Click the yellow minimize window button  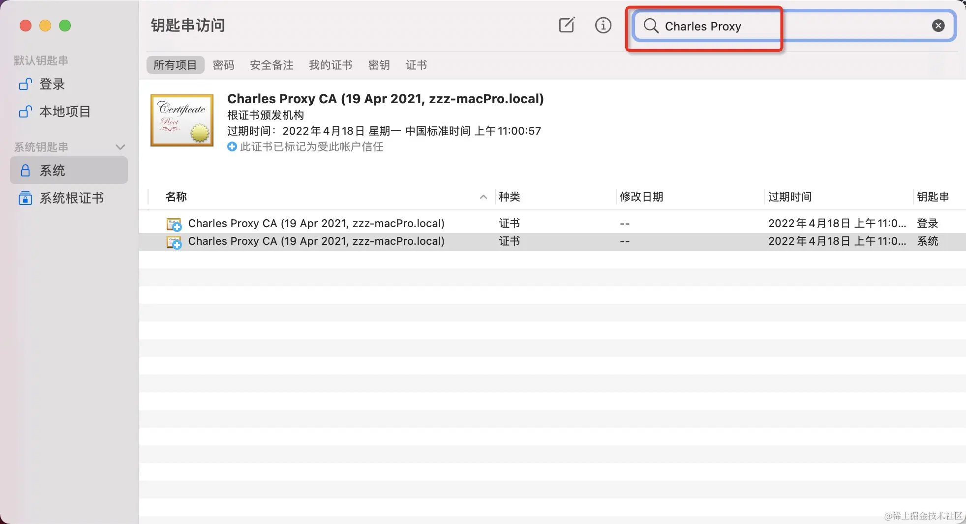click(x=45, y=25)
